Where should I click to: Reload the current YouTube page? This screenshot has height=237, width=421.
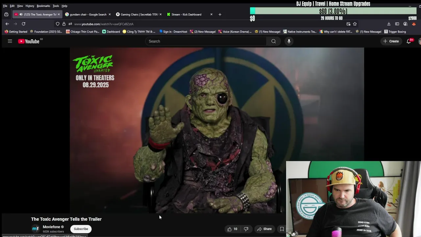coord(23,24)
